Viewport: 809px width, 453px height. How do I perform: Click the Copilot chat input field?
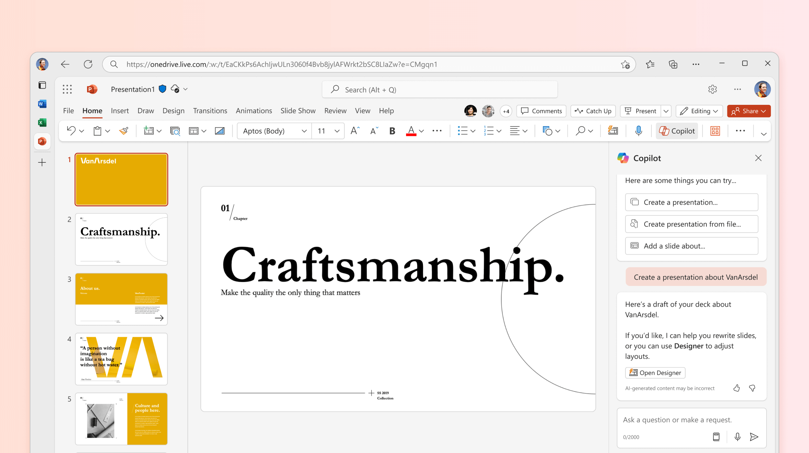[x=691, y=419]
